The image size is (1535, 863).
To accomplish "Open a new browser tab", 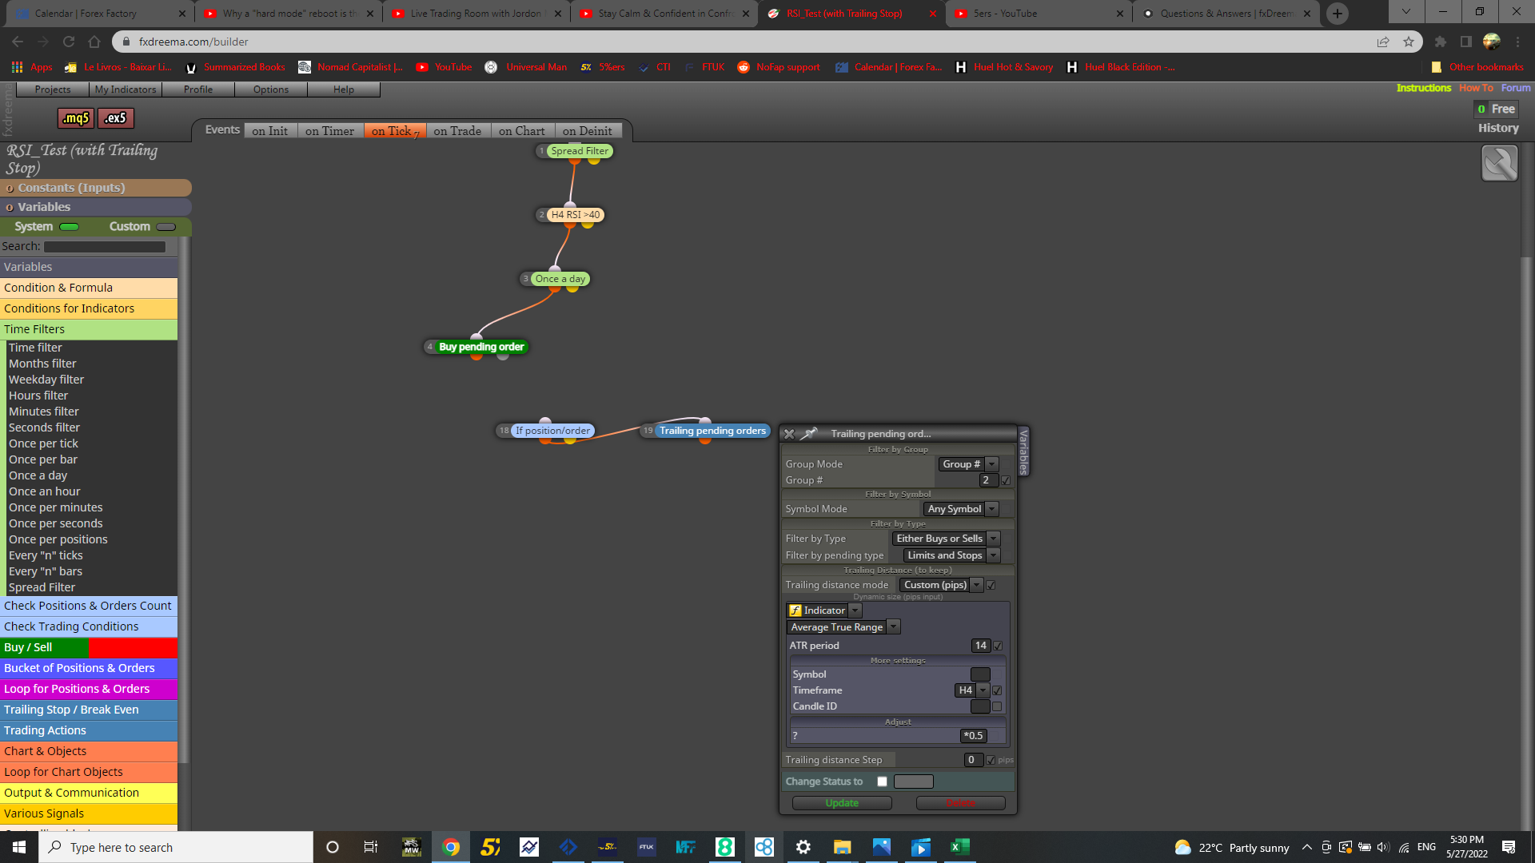I will tap(1338, 14).
